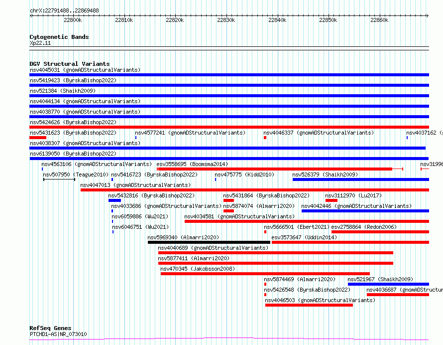The height and width of the screenshot is (345, 443).
Task: Click the blue bar under nsv526379
Action: pyautogui.click(x=361, y=179)
